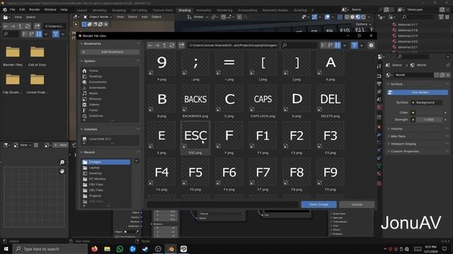Select FBX Files in Recent list

(x=96, y=185)
